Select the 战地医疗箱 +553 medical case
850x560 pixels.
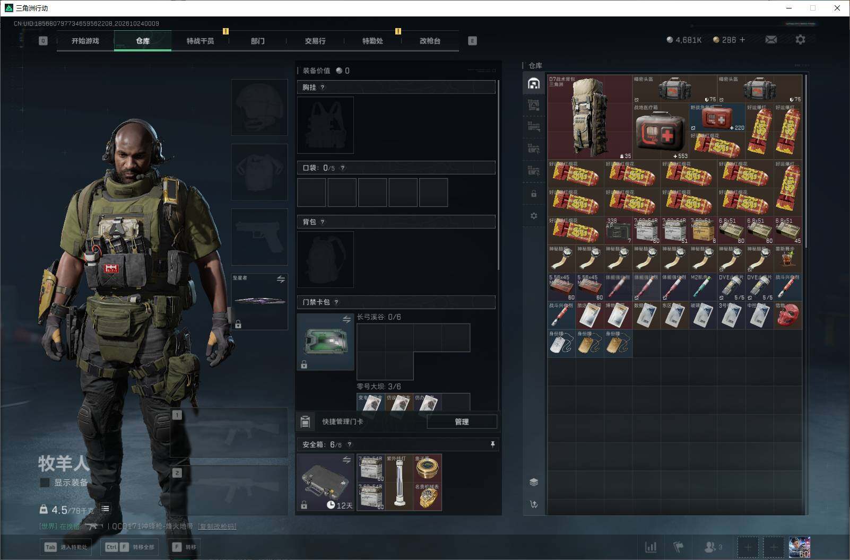coord(661,132)
